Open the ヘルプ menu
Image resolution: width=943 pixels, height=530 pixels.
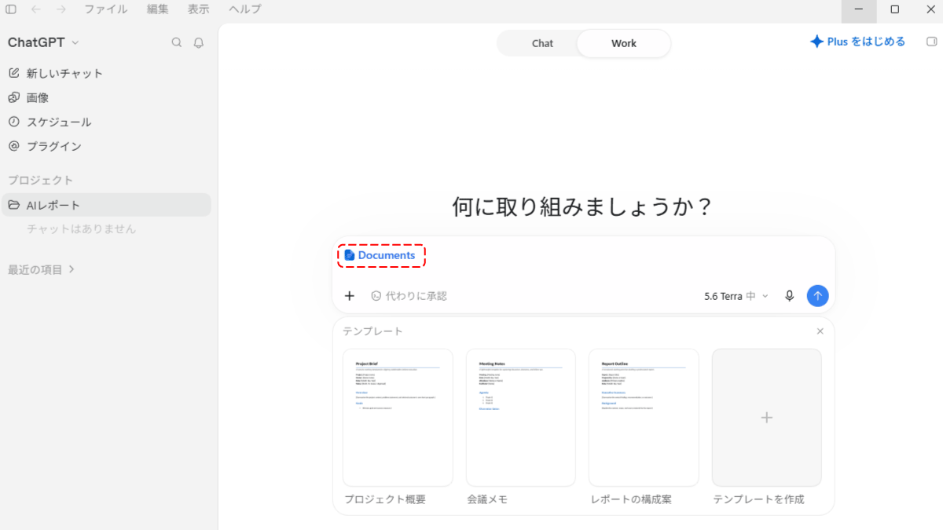click(245, 9)
